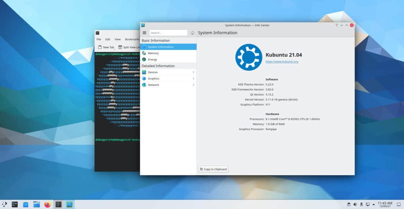Launch Firefox from the taskbar
This screenshot has height=209, width=404.
[x=47, y=204]
